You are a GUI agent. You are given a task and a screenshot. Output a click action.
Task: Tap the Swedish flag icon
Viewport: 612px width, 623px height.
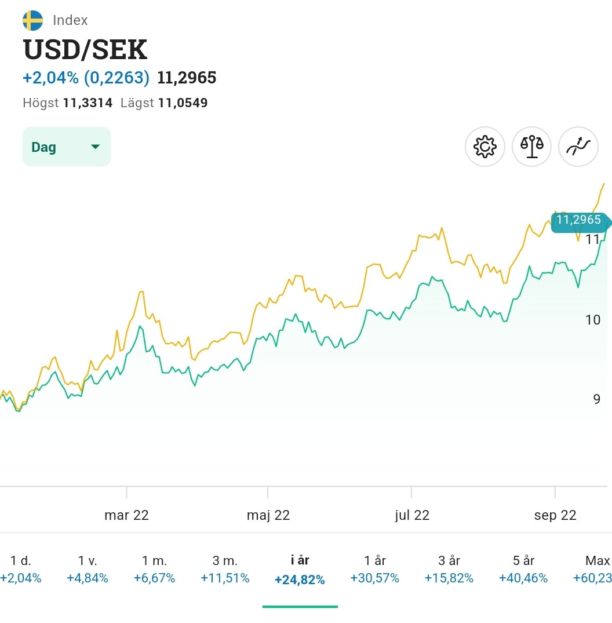coord(32,20)
